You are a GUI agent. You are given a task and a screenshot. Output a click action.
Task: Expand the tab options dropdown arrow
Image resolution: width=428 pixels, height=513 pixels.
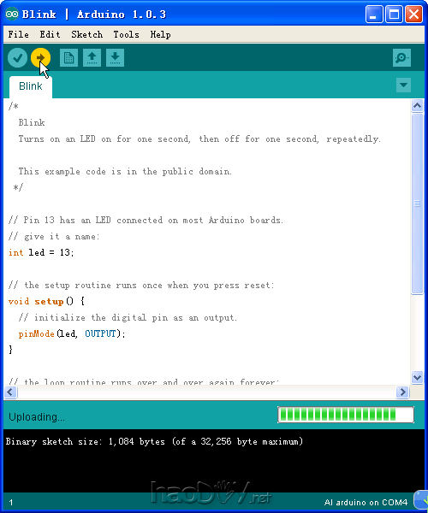403,85
